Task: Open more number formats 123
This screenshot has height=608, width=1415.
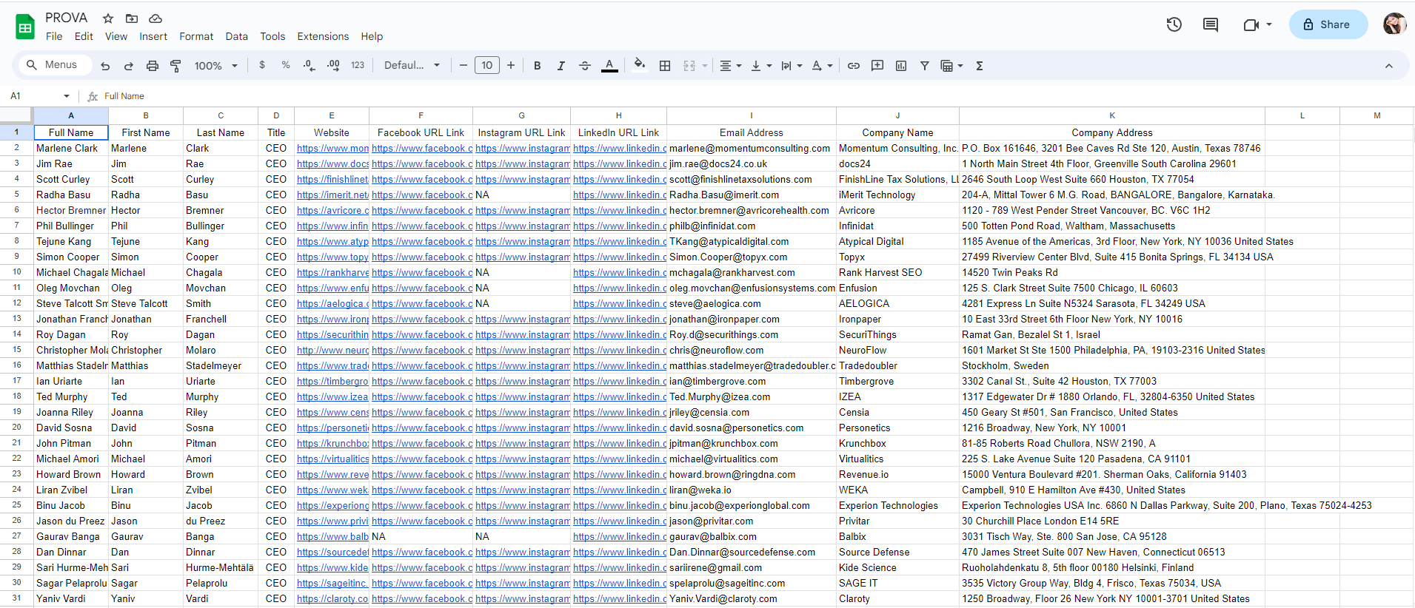Action: click(x=358, y=65)
